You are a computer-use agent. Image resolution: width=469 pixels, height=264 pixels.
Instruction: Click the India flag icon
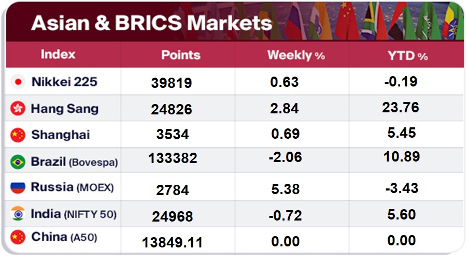coord(18,213)
